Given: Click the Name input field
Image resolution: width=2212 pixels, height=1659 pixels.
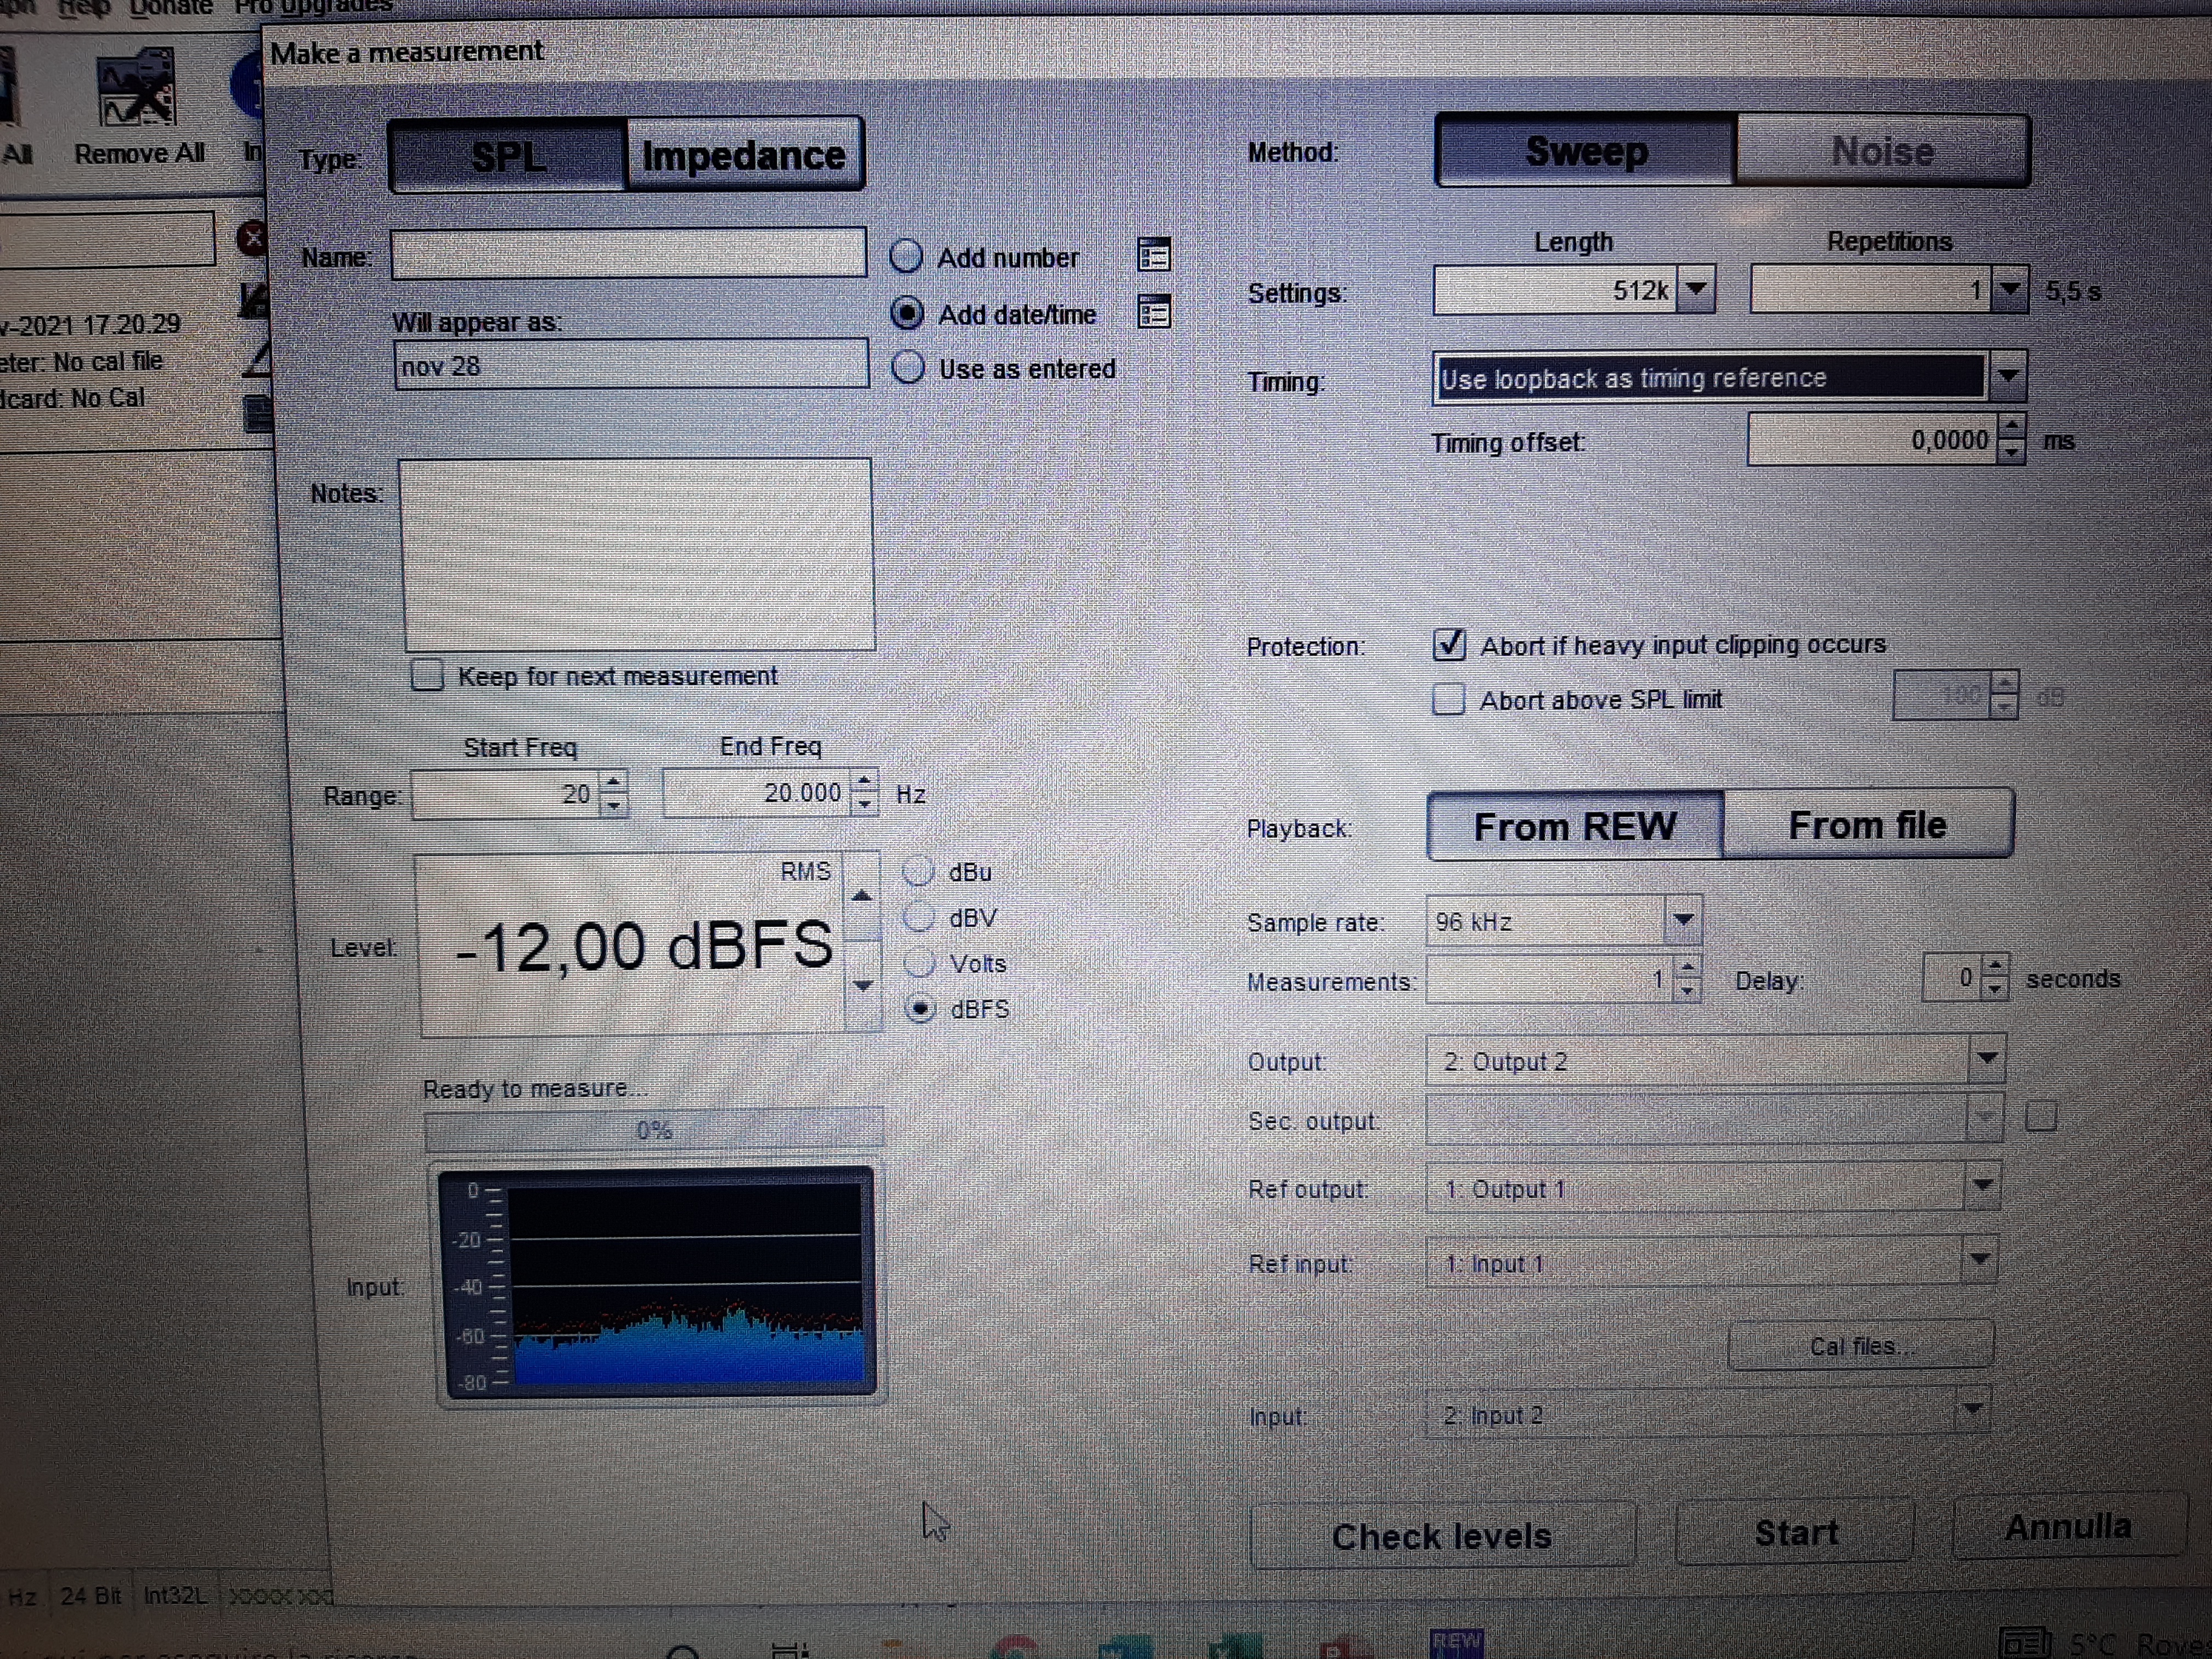Looking at the screenshot, I should (629, 253).
